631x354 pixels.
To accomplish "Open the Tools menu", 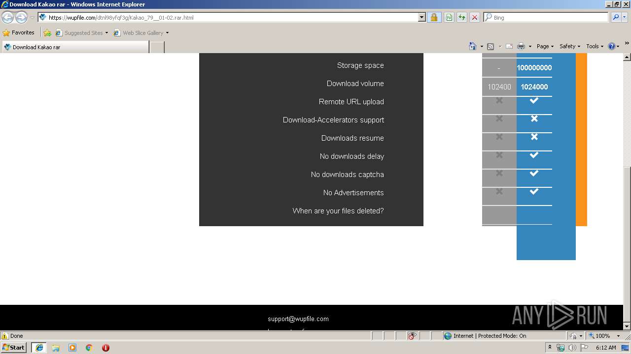I will pyautogui.click(x=595, y=46).
